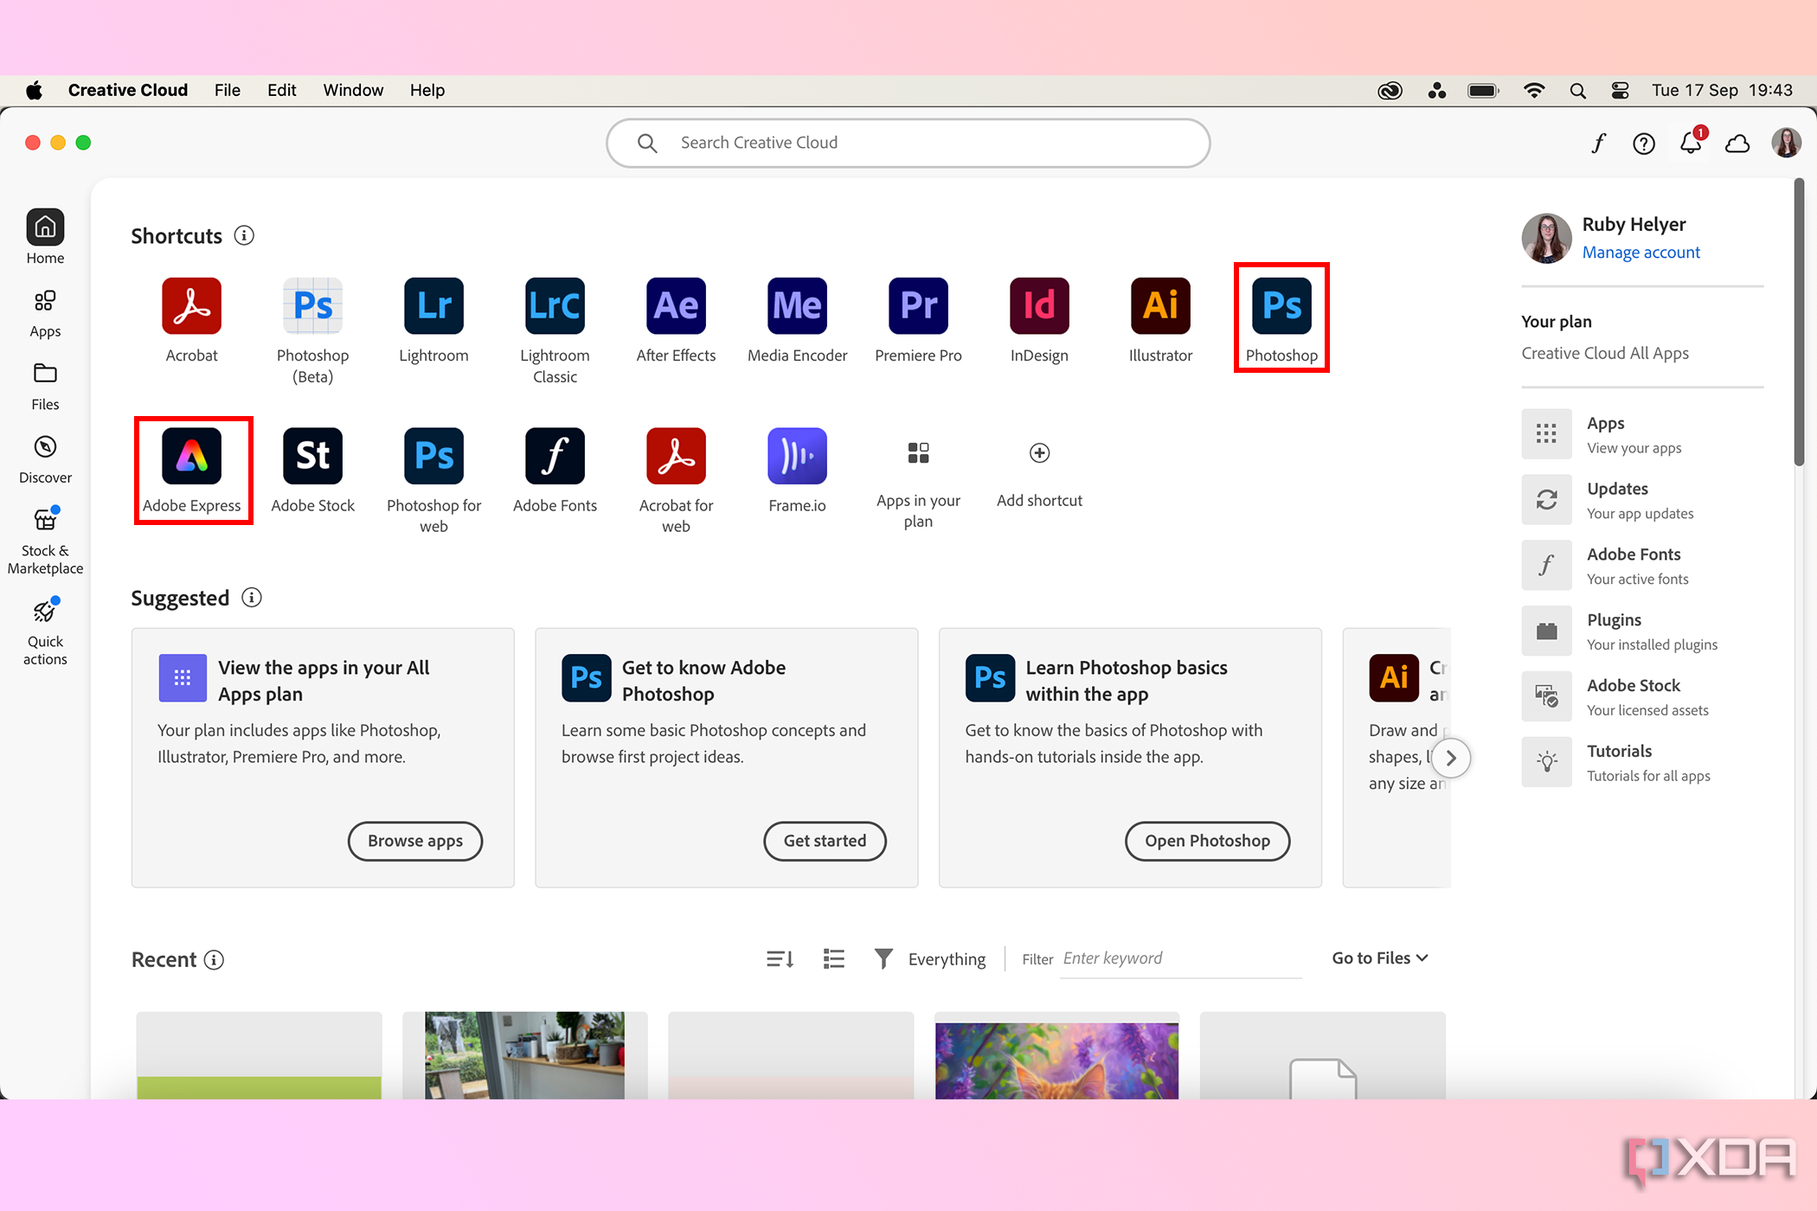Open Lightroom Classic shortcut

pyautogui.click(x=555, y=306)
